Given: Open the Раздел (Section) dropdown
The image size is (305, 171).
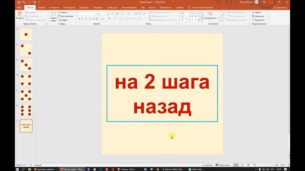Looking at the screenshot, I should (x=63, y=20).
